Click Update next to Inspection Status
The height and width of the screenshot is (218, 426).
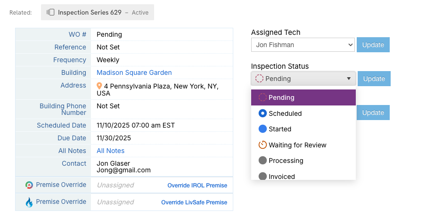(x=374, y=79)
